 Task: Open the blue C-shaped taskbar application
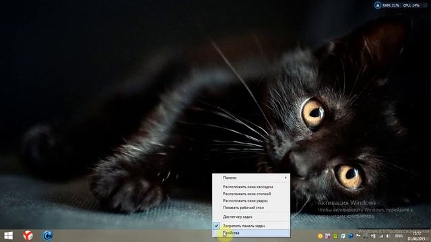point(48,236)
